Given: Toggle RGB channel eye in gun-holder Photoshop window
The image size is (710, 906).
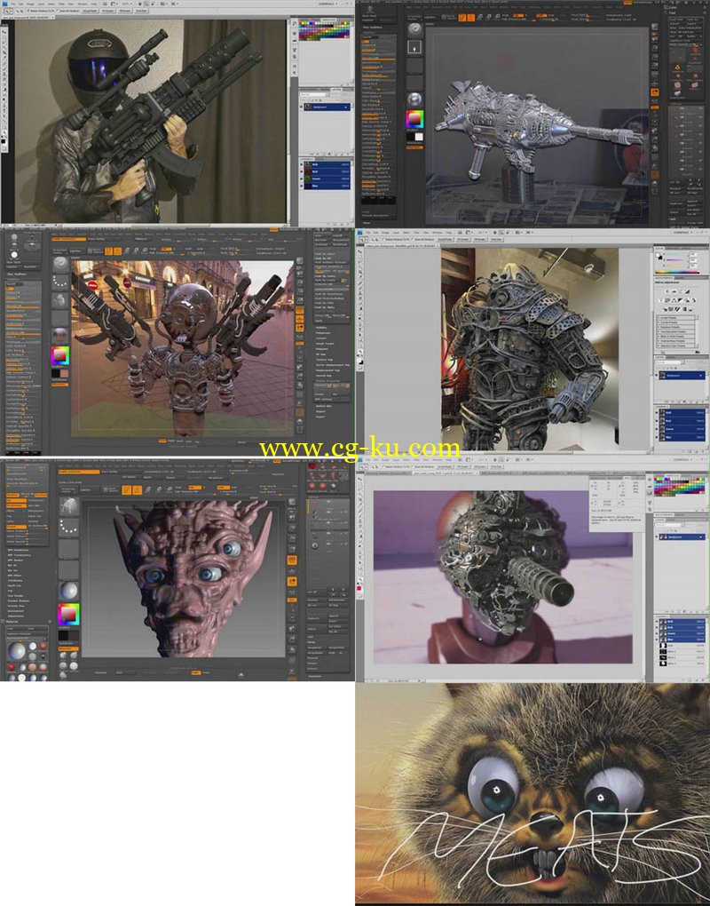Looking at the screenshot, I should tap(302, 164).
